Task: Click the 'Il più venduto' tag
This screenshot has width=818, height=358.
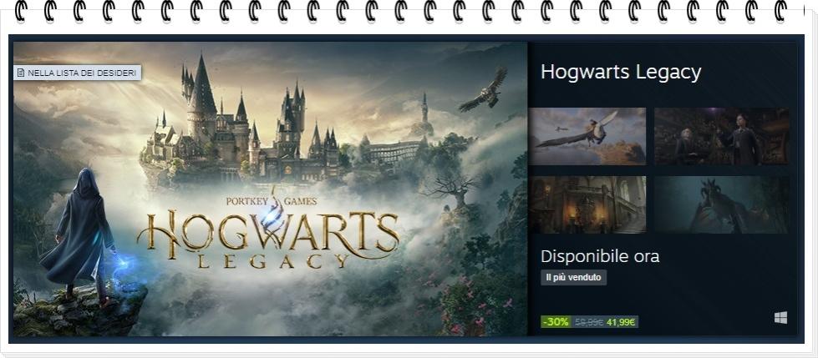Action: click(x=573, y=278)
